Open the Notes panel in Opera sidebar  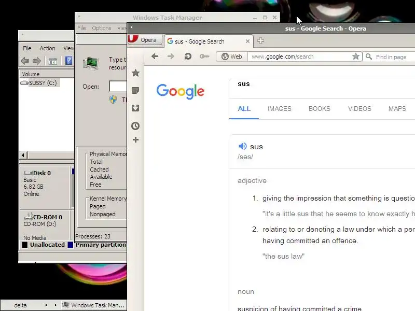tap(135, 90)
